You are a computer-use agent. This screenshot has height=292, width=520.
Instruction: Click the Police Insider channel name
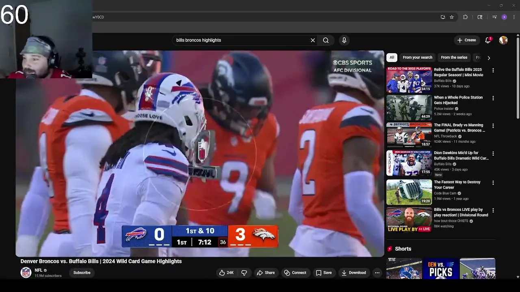pos(444,109)
